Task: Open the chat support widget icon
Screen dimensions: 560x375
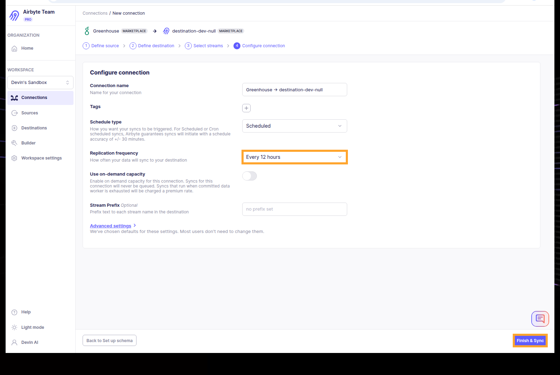Action: (540, 319)
